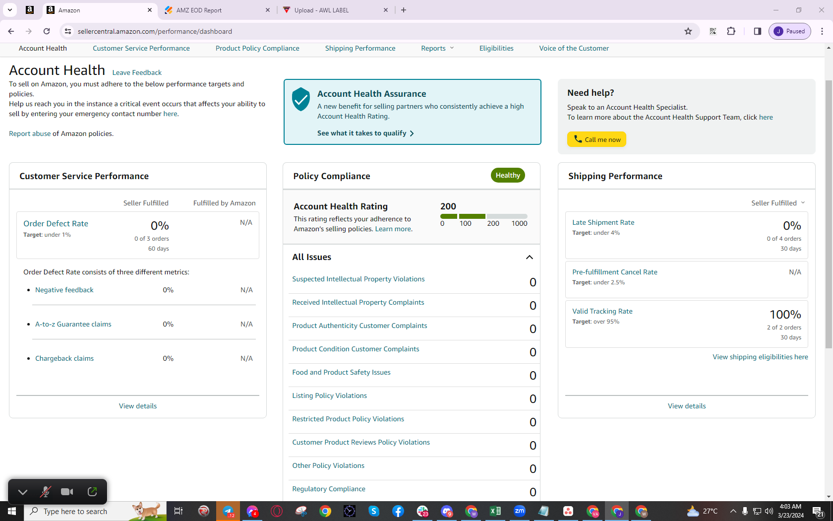Open the browser extensions puzzle icon
Viewport: 833px width, 521px height.
[x=731, y=31]
